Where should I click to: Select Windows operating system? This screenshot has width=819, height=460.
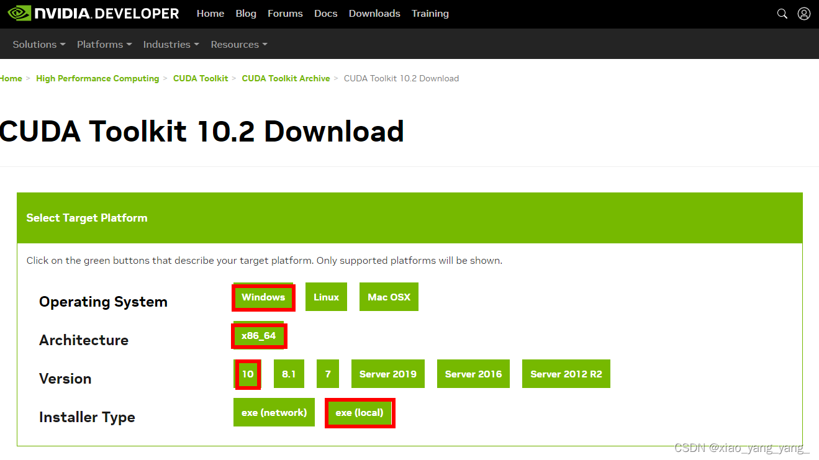click(263, 297)
